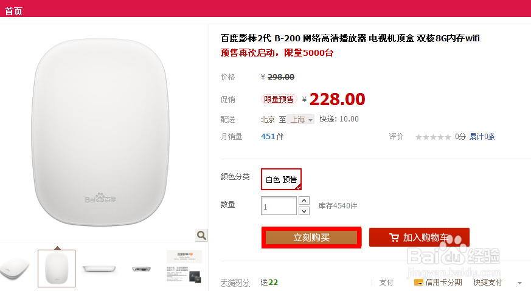This screenshot has width=531, height=291.
Task: Click the Baidu logo on the product image
Action: [102, 199]
